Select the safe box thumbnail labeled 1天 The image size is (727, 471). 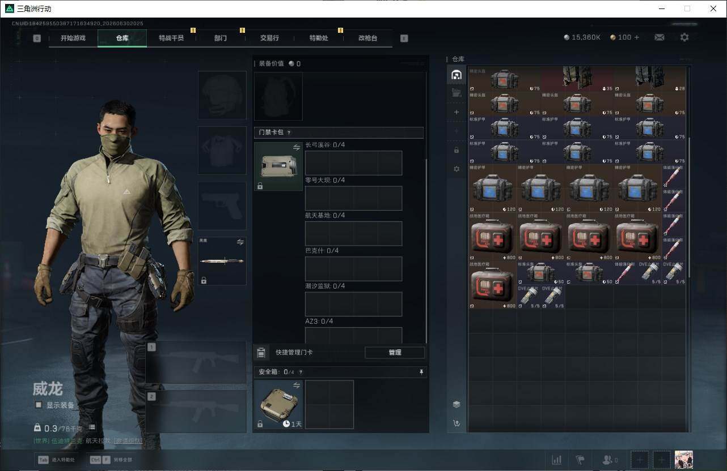[278, 404]
